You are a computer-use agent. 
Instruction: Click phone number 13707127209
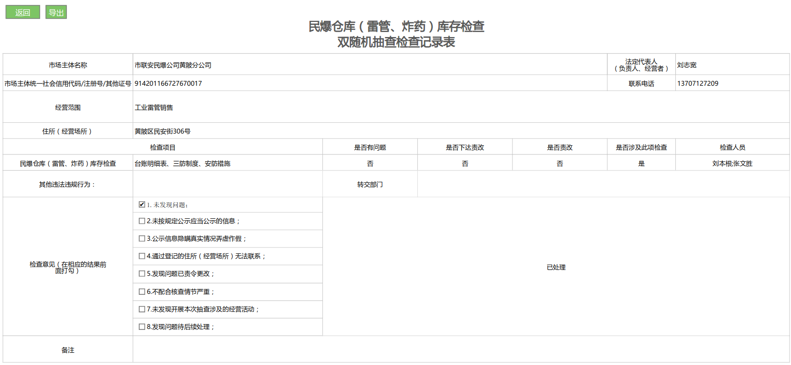click(x=698, y=83)
